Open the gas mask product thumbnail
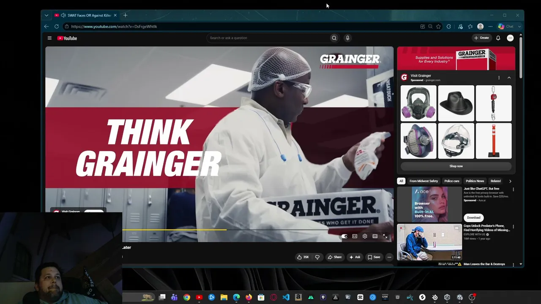The width and height of the screenshot is (541, 304). pos(418,103)
